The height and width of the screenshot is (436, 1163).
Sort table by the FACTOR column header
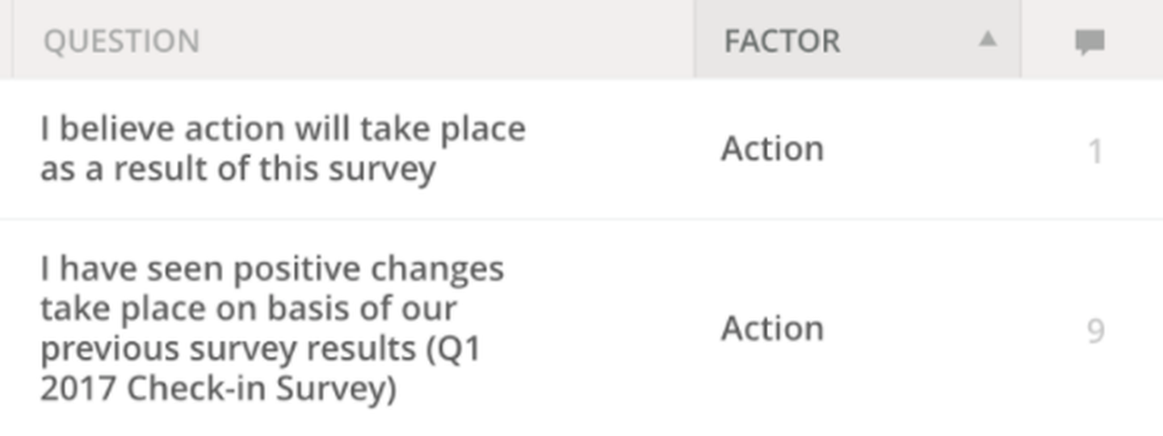click(858, 39)
